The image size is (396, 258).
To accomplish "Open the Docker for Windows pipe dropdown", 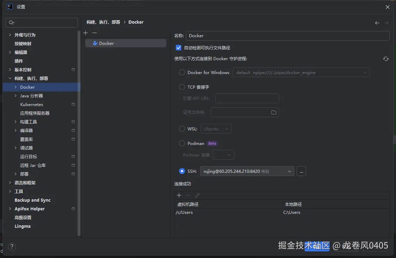I will [x=301, y=72].
